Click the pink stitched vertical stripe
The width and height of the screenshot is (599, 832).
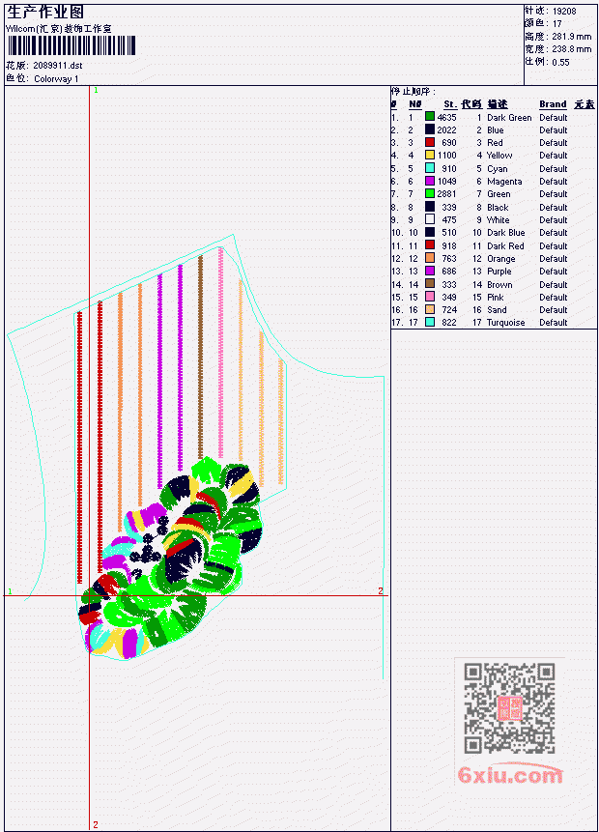(x=220, y=353)
